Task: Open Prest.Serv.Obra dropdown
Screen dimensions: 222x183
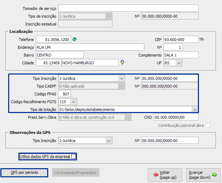Action: point(128,117)
